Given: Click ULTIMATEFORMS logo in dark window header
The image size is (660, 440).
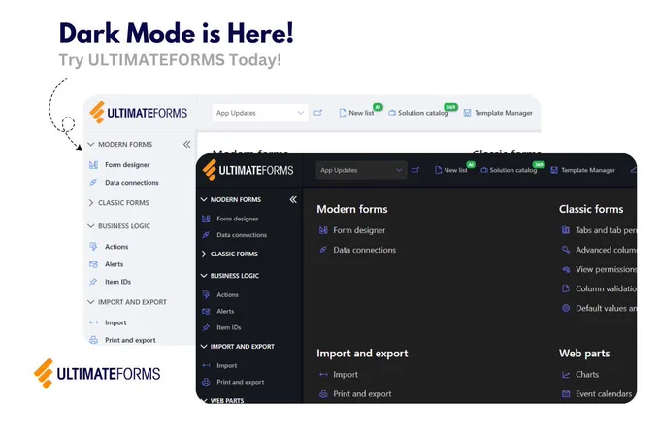Looking at the screenshot, I should 247,170.
